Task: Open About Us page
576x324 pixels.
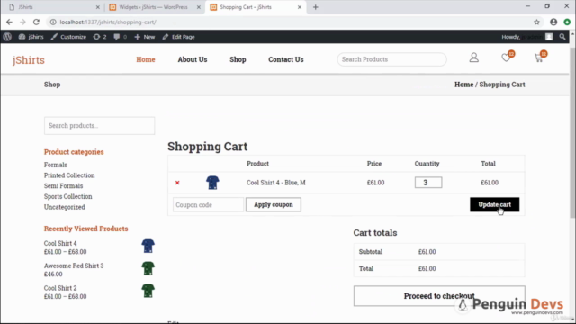Action: click(193, 59)
